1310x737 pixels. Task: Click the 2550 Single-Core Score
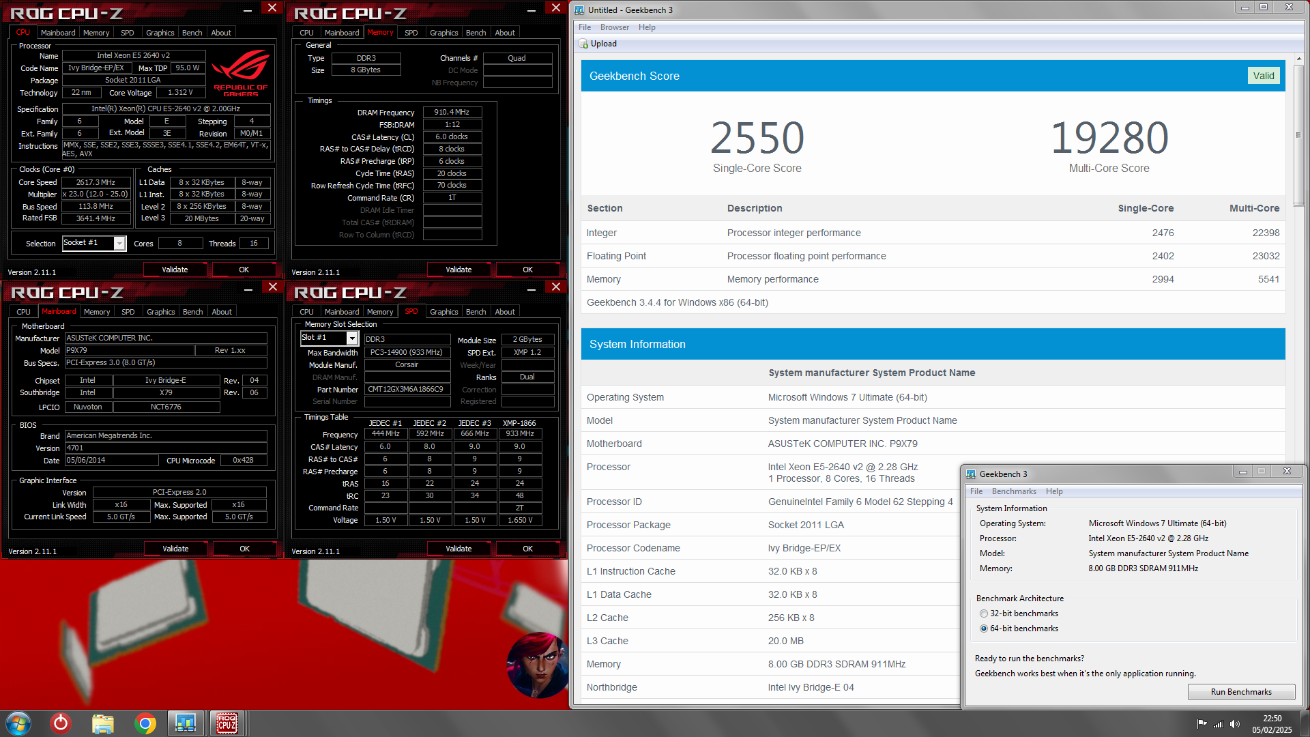[x=757, y=138]
